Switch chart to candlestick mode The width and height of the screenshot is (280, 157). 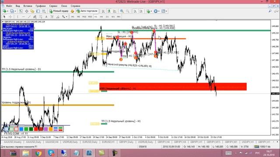point(109,11)
